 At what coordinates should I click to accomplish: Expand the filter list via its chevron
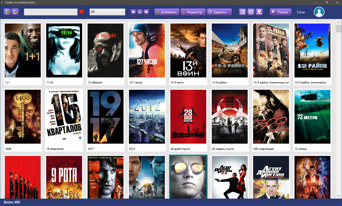[x=123, y=12]
